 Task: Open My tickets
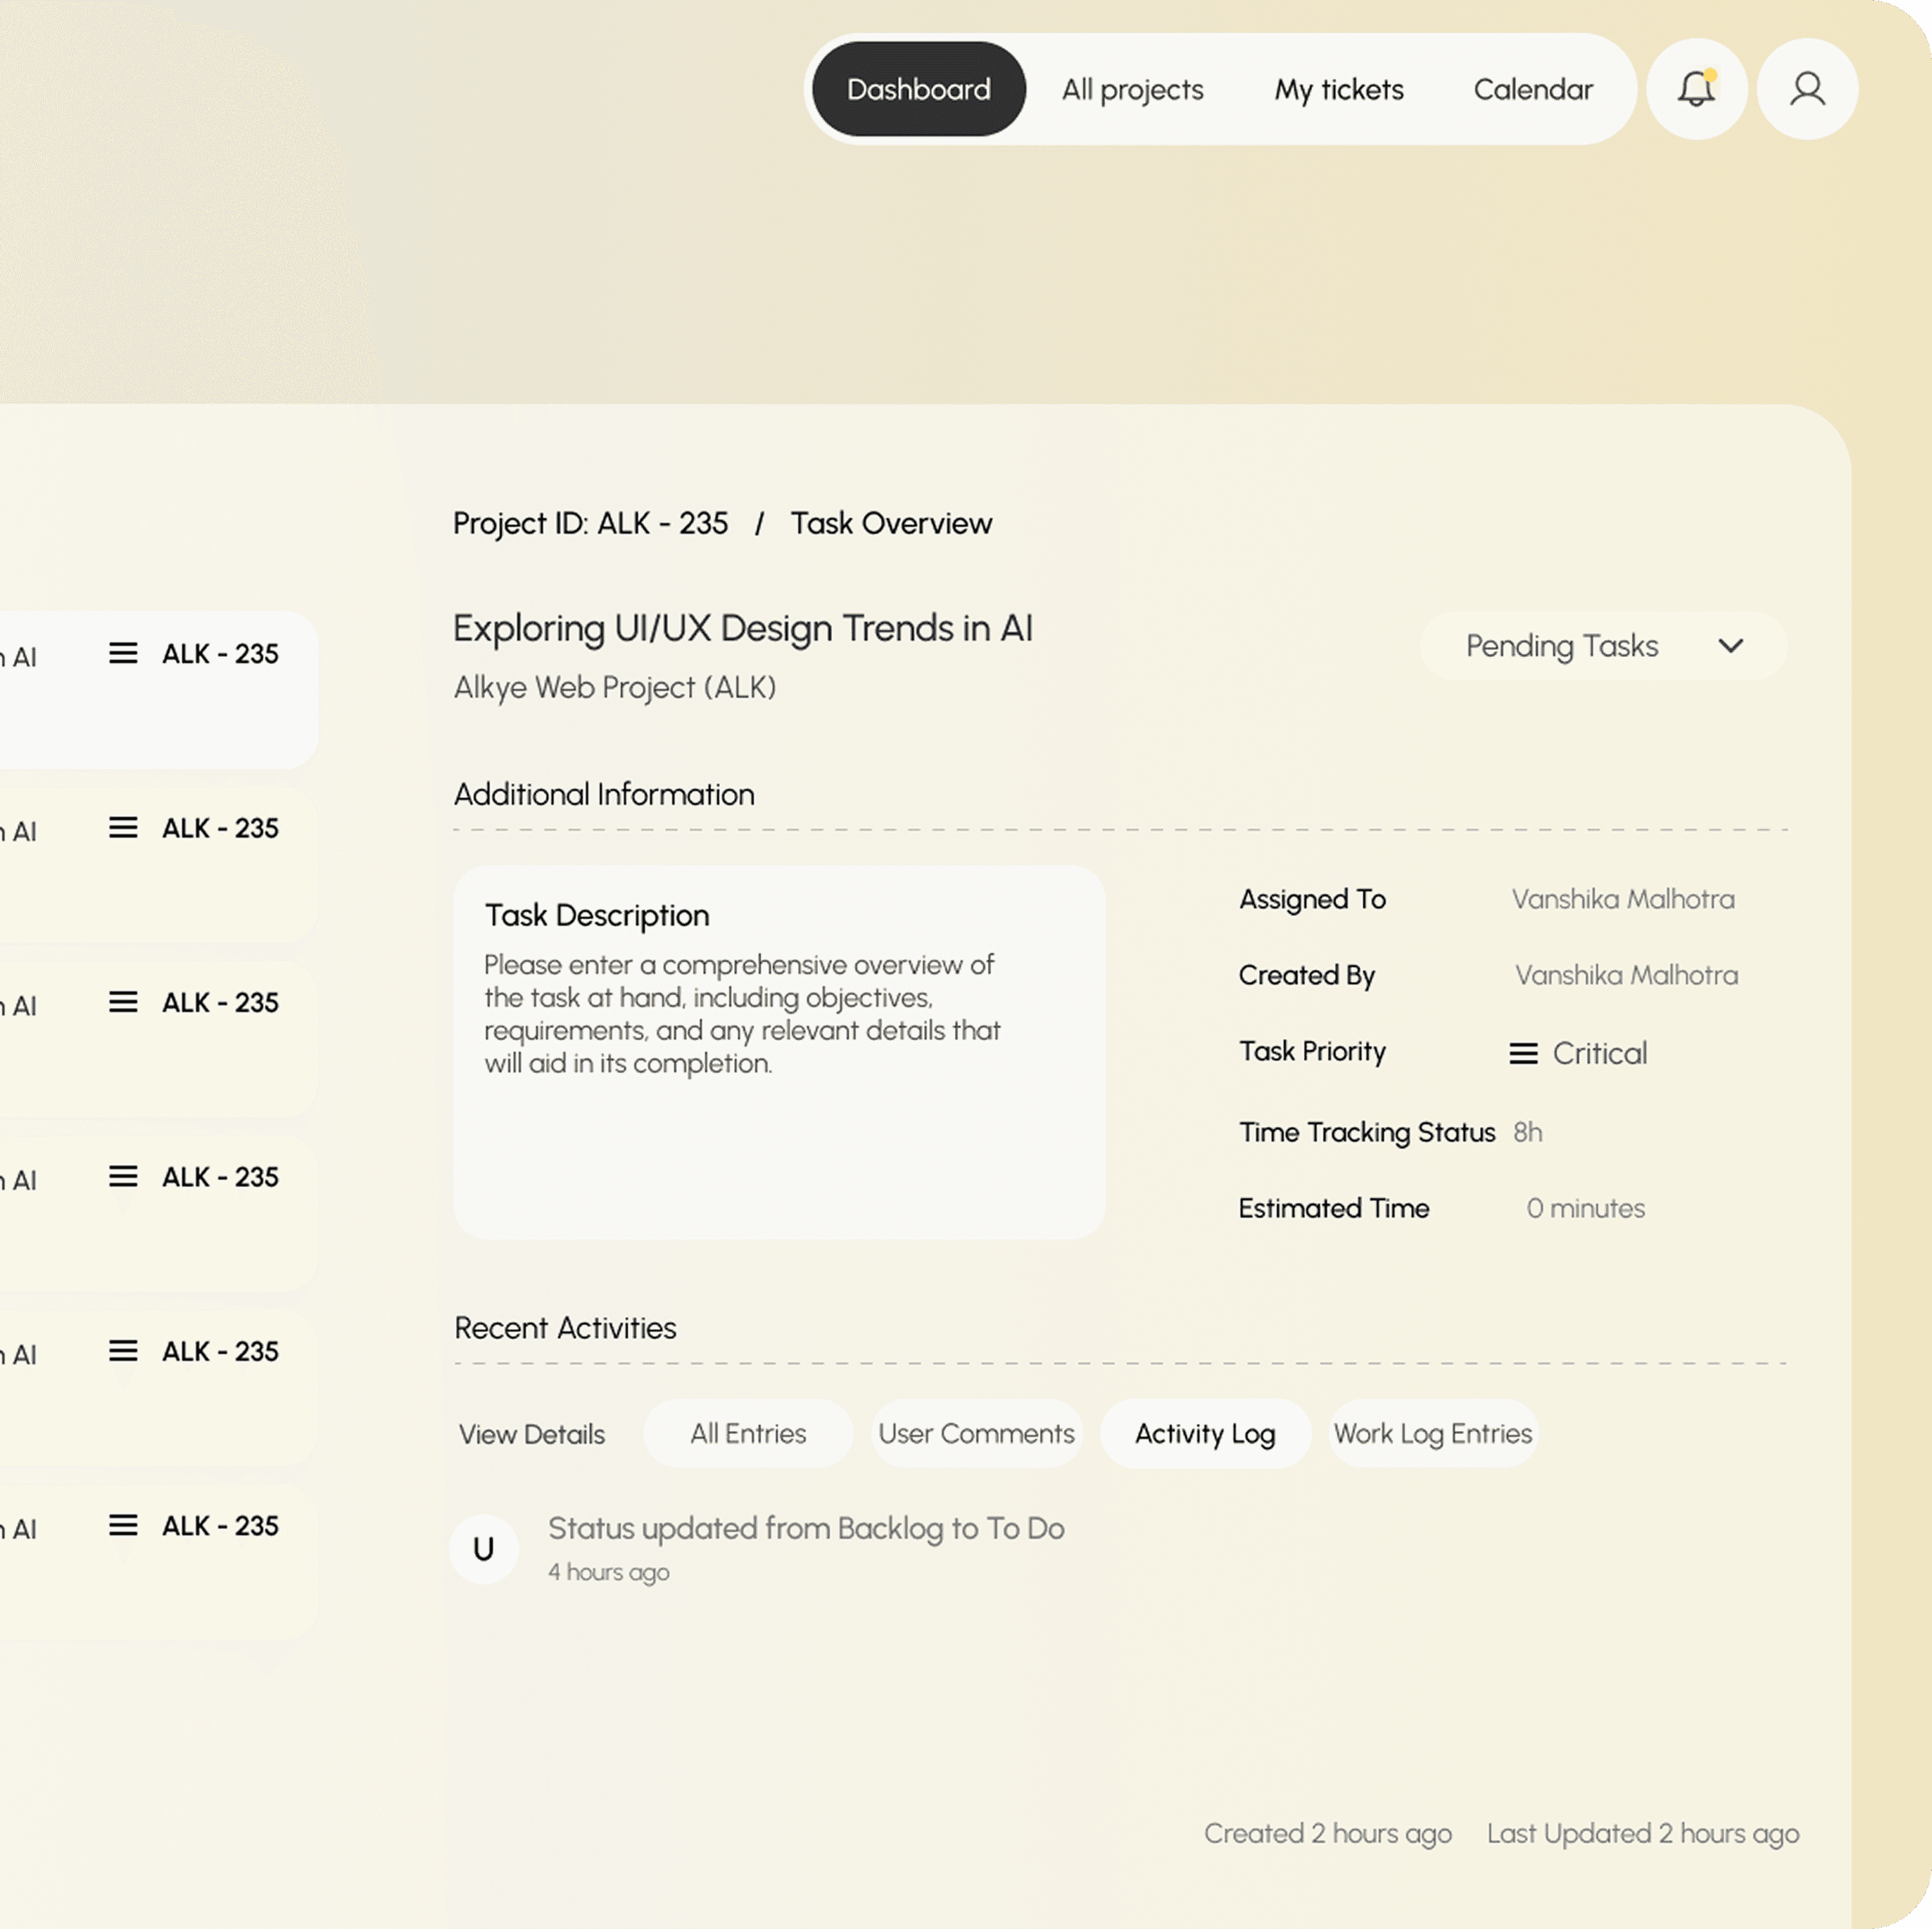click(x=1339, y=89)
